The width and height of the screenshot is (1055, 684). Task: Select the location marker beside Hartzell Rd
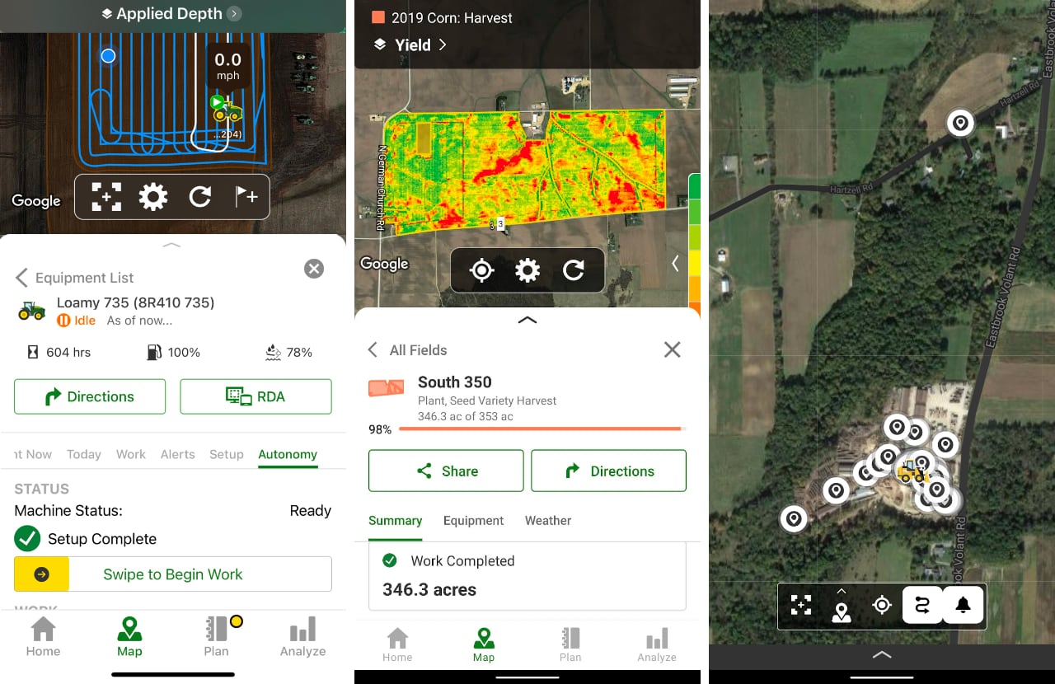pyautogui.click(x=959, y=124)
